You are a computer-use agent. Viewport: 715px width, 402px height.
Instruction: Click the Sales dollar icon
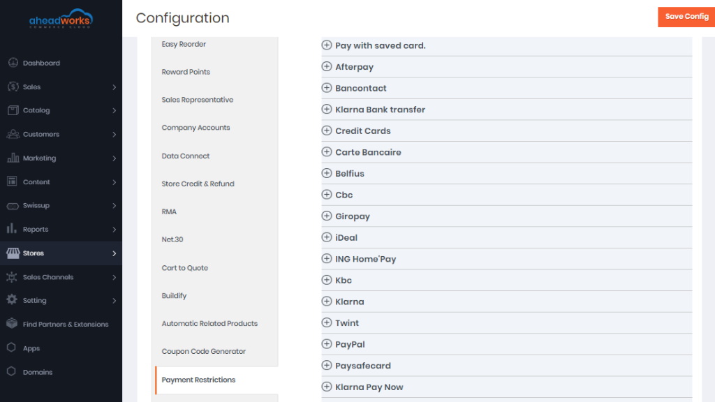pos(13,87)
